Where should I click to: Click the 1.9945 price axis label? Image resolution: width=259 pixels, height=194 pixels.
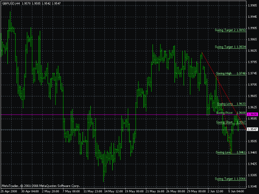[252, 17]
